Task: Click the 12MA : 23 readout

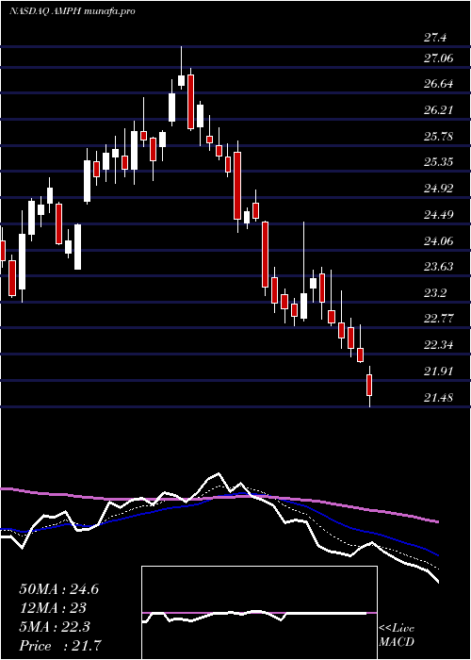Action: (53, 608)
